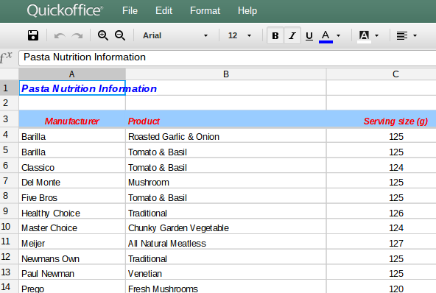Viewport: 436px width, 293px height.
Task: Click the Undo arrow icon
Action: pyautogui.click(x=60, y=35)
